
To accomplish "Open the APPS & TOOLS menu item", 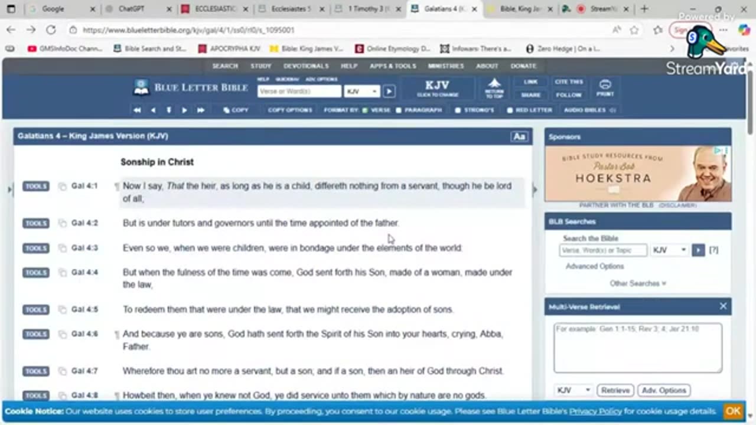I will pos(393,66).
